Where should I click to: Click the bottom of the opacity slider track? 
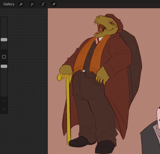[x=4, y=95]
